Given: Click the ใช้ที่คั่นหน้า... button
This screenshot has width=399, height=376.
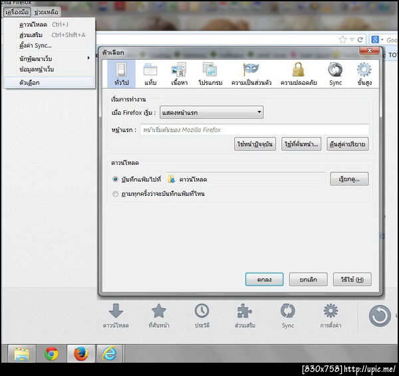Looking at the screenshot, I should pos(301,144).
